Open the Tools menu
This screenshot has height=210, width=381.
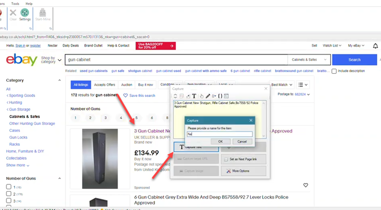pyautogui.click(x=15, y=3)
